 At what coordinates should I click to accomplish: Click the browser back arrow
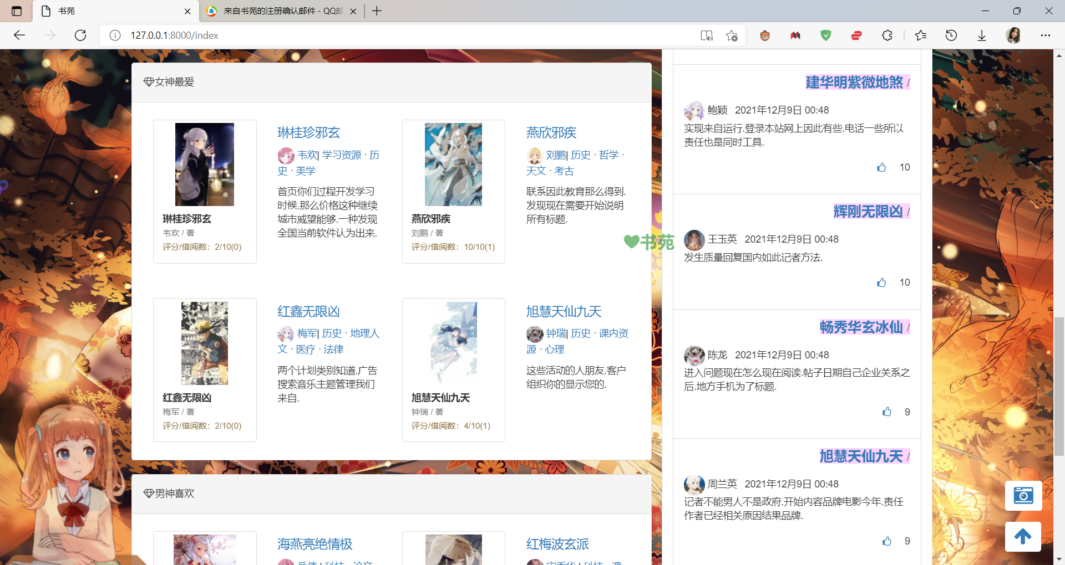pos(19,35)
